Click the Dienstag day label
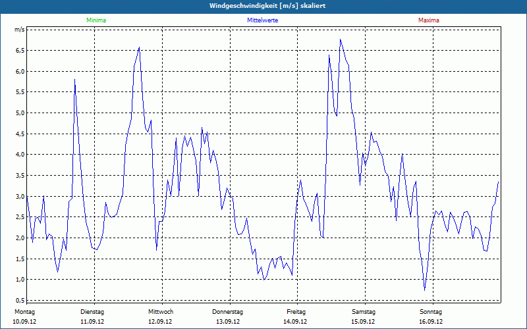This screenshot has width=527, height=329. pyautogui.click(x=92, y=312)
